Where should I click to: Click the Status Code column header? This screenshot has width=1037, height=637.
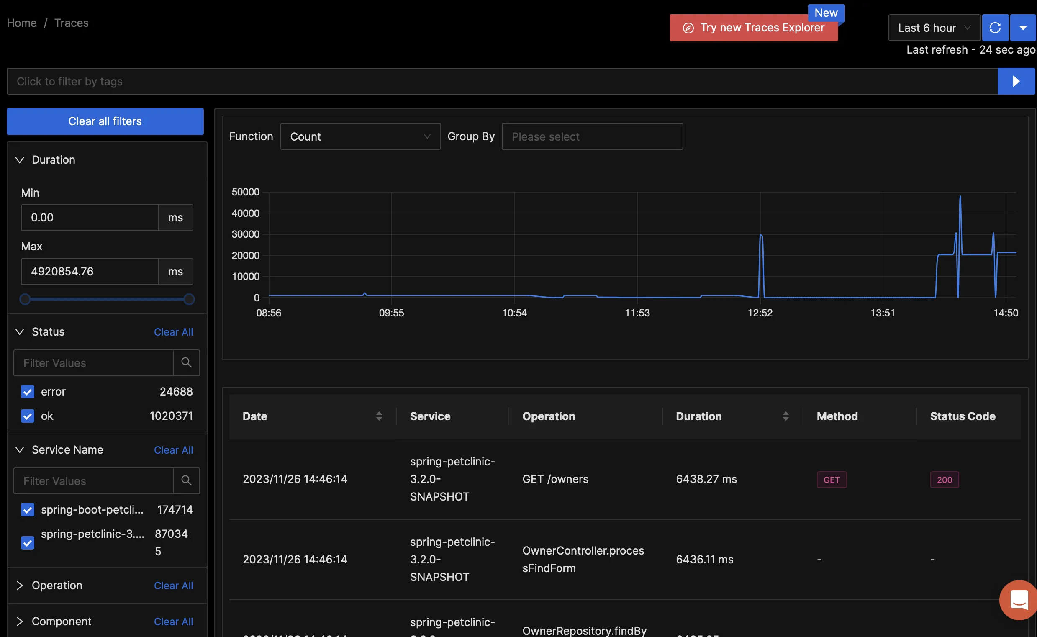pos(963,416)
